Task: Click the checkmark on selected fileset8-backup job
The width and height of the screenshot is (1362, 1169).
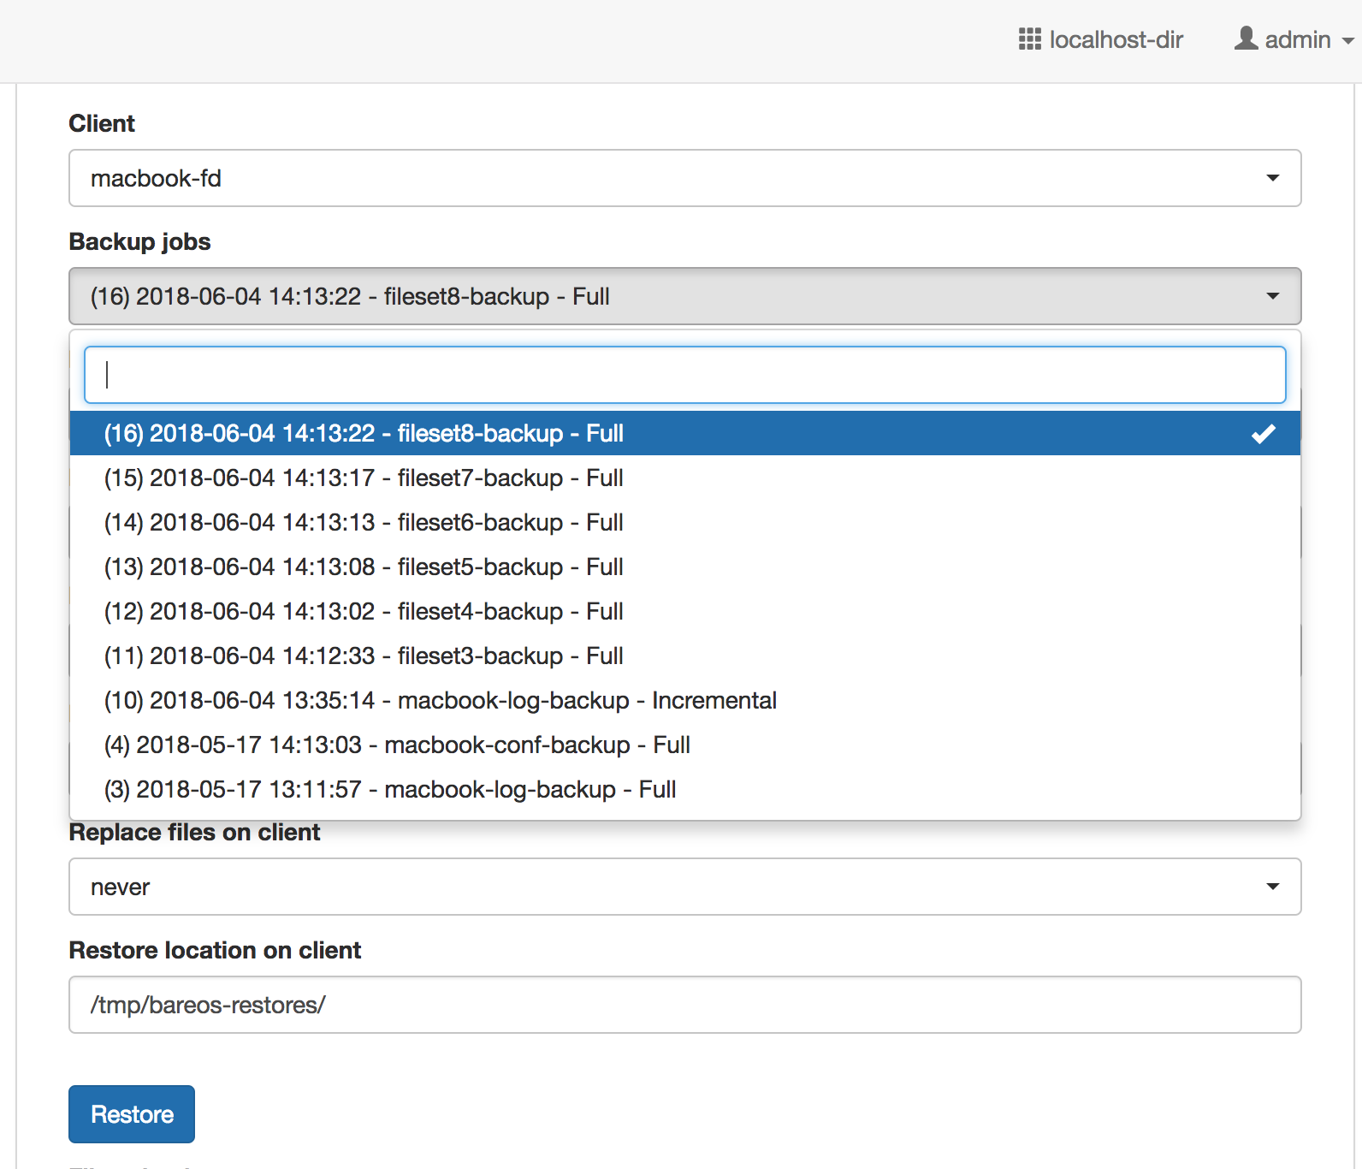Action: tap(1263, 434)
